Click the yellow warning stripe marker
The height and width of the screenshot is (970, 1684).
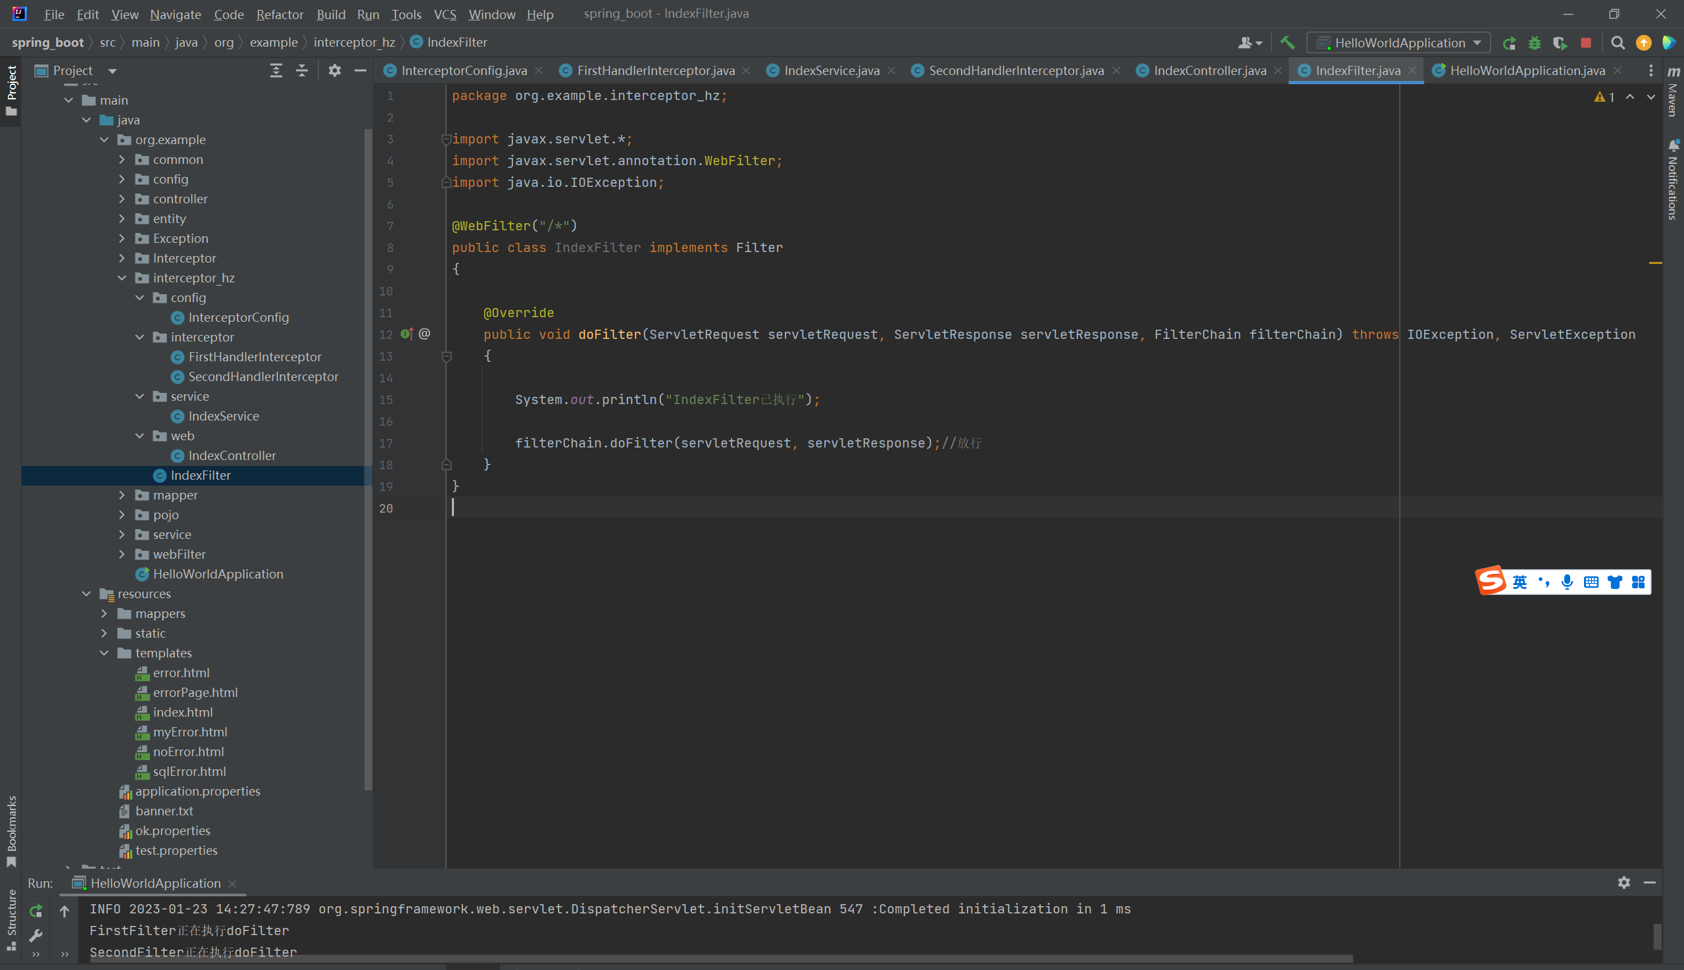[1654, 263]
